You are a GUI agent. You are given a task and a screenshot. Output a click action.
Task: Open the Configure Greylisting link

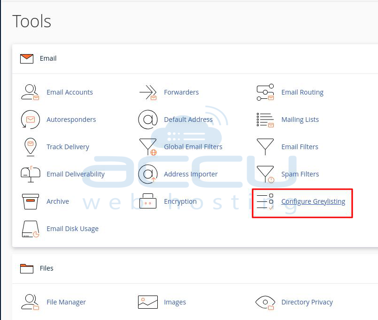(x=313, y=201)
